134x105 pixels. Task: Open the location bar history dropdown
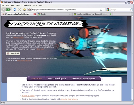coord(104,9)
